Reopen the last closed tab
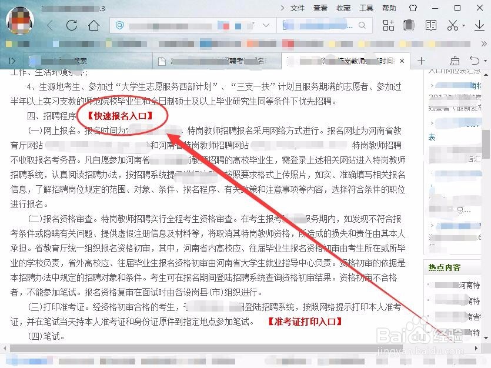491x368 pixels. 474,61
